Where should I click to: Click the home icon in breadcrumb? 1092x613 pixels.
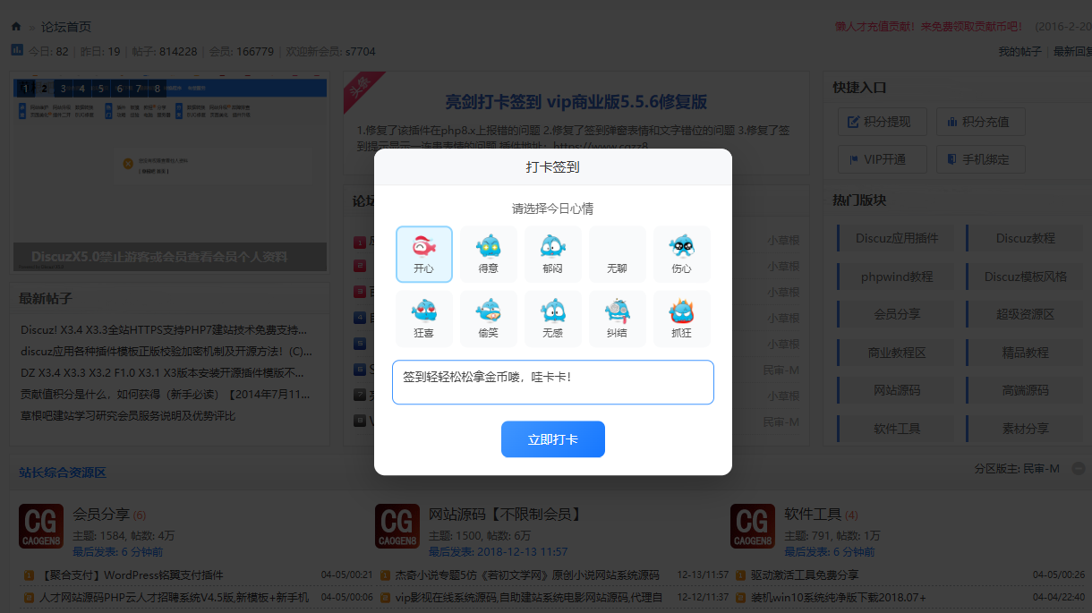coord(16,27)
